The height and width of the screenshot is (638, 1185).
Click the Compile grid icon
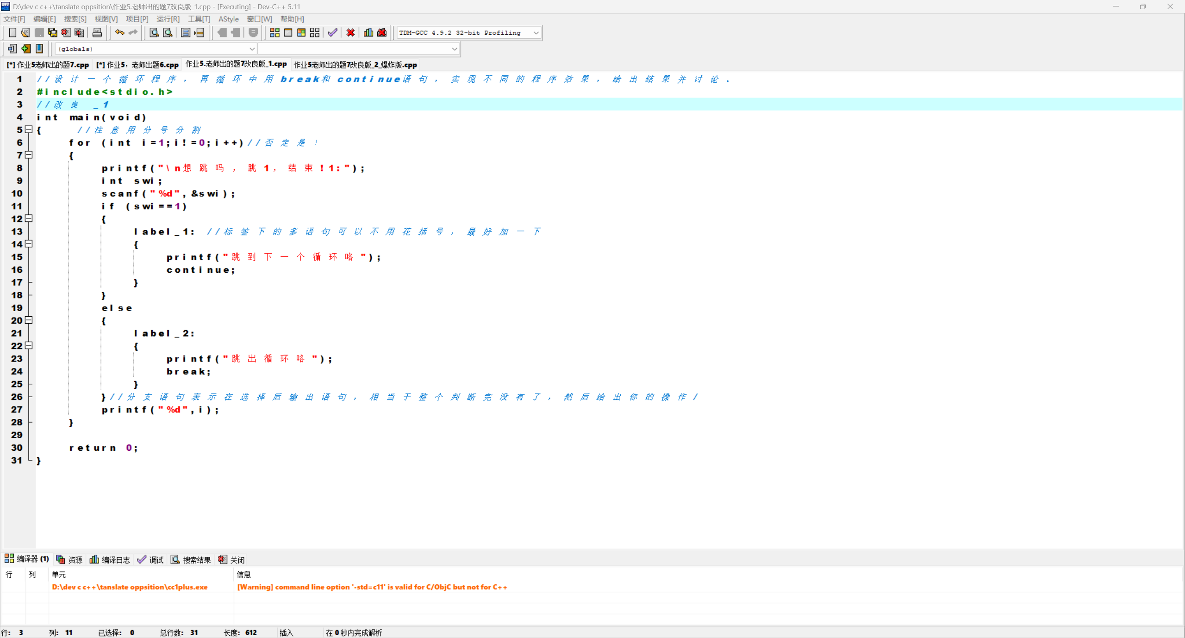(274, 32)
